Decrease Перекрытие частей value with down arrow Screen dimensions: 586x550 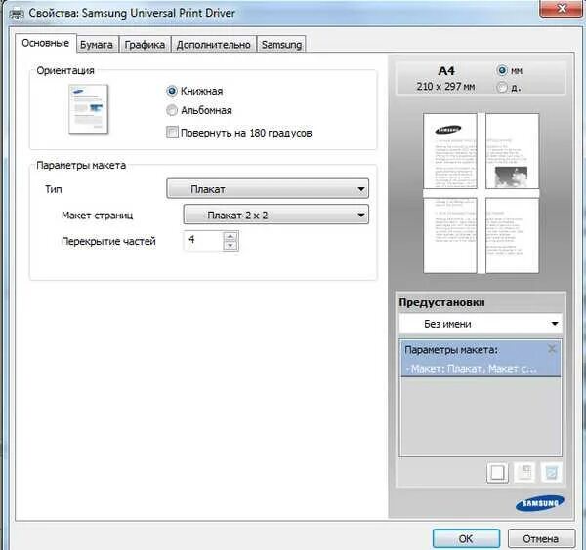(230, 245)
